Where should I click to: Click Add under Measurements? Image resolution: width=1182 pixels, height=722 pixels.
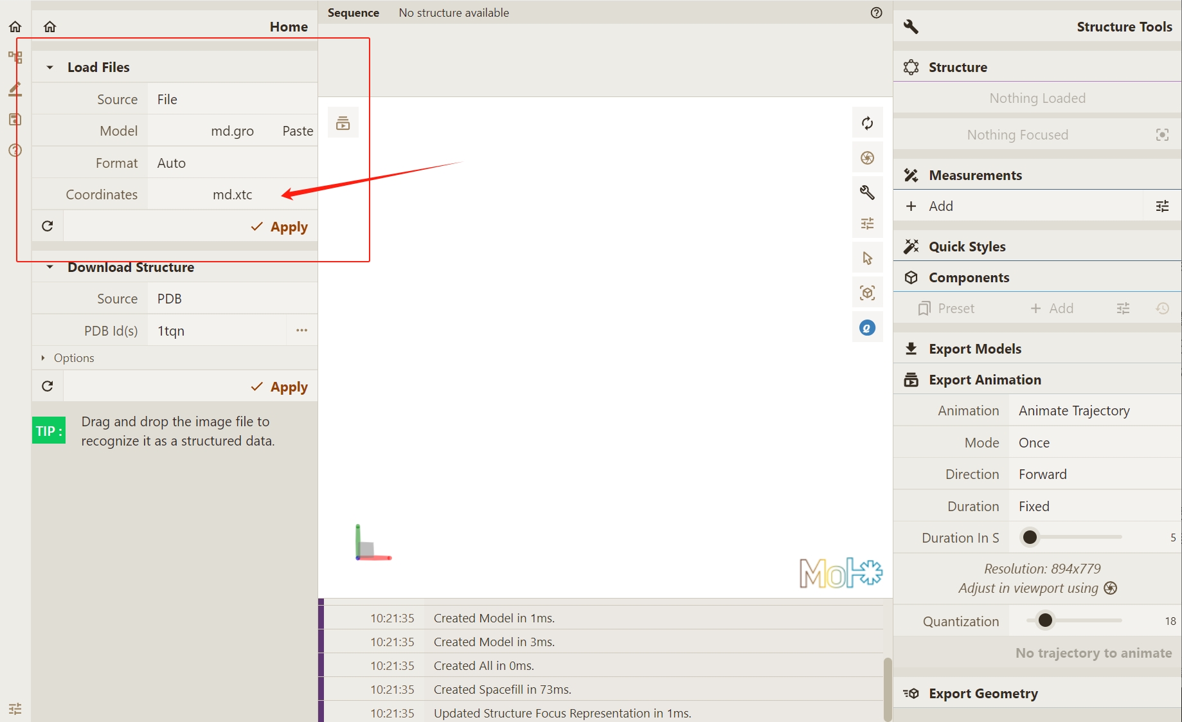[x=940, y=206]
